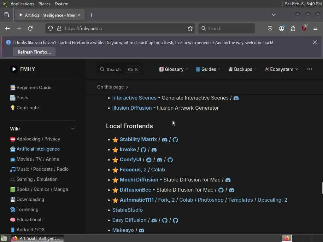The width and height of the screenshot is (323, 242).
Task: Open Invoke GitHub icon
Action: coord(143,150)
